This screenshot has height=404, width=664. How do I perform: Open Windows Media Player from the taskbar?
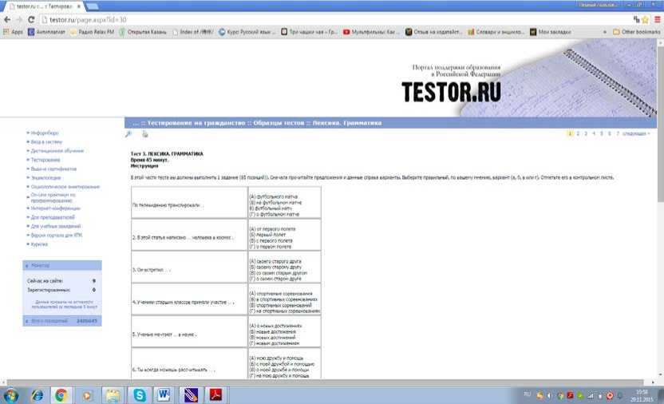coord(87,395)
